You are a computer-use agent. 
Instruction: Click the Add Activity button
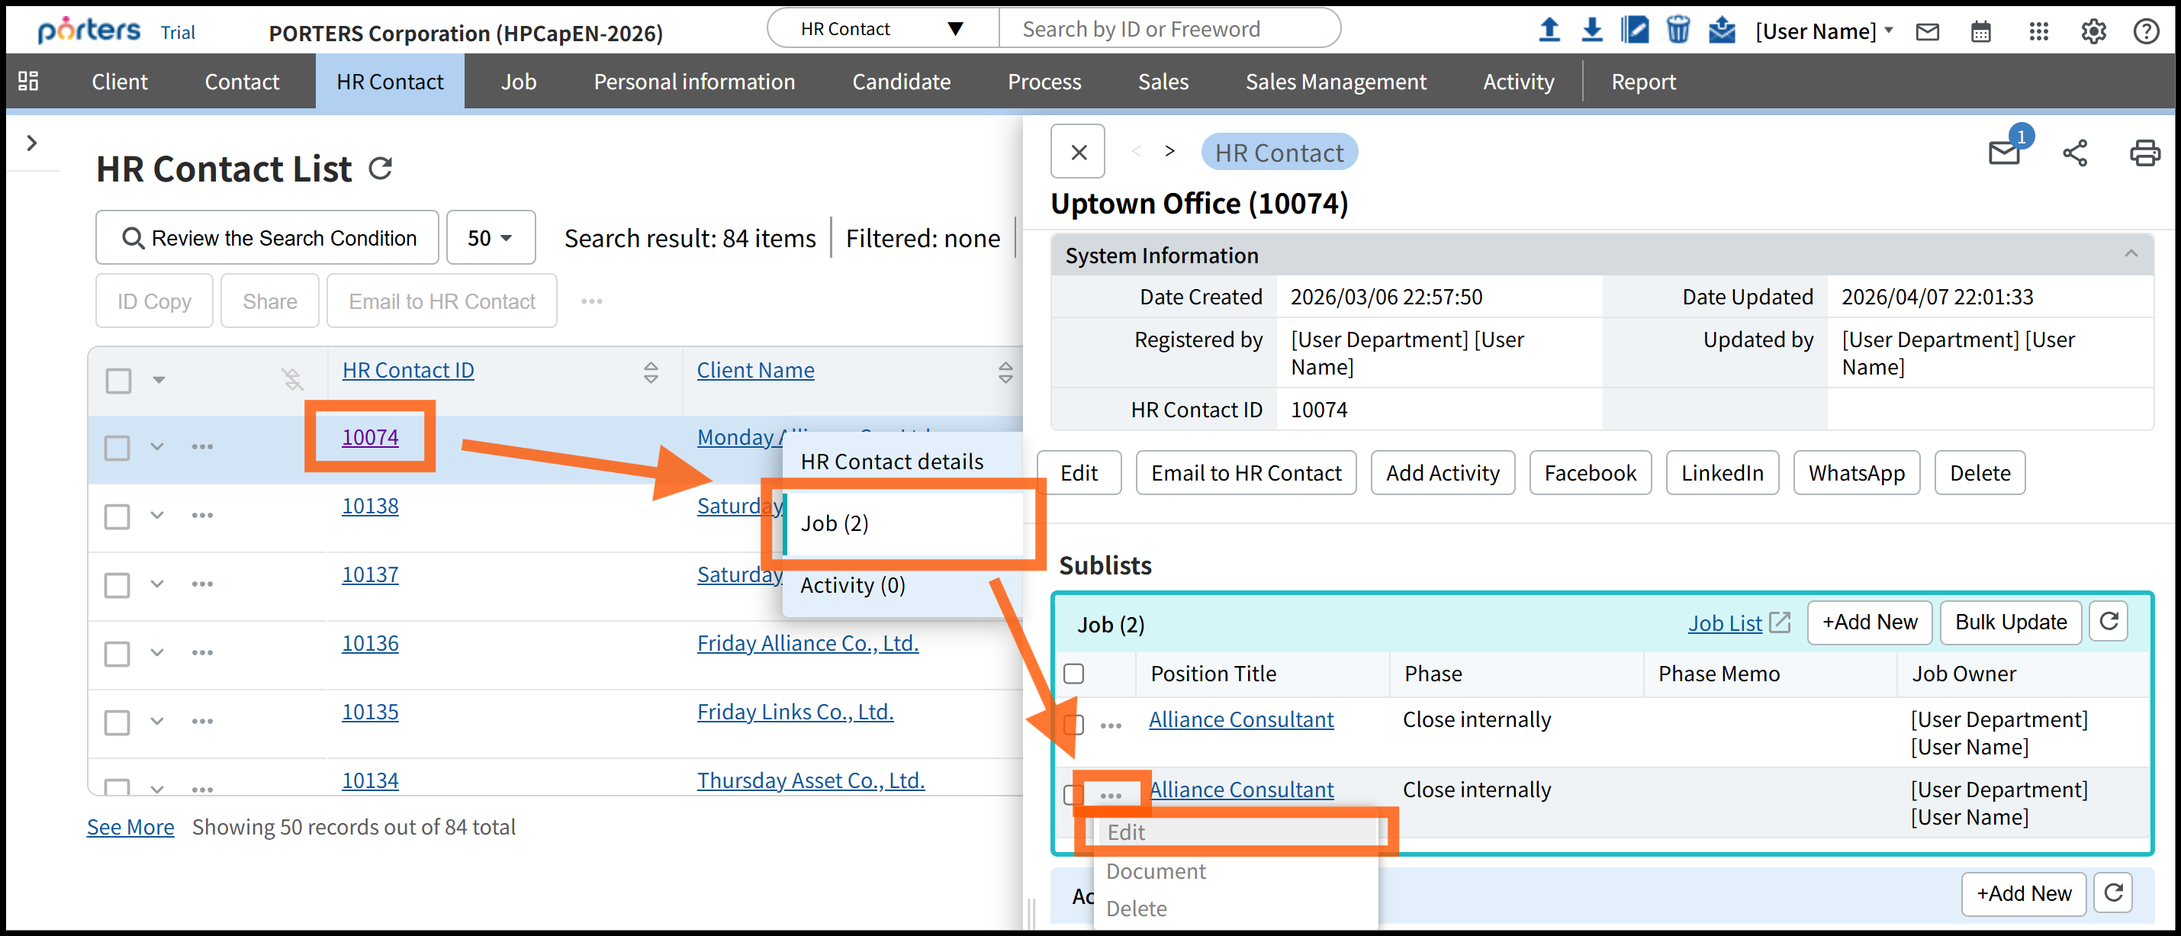pyautogui.click(x=1442, y=473)
